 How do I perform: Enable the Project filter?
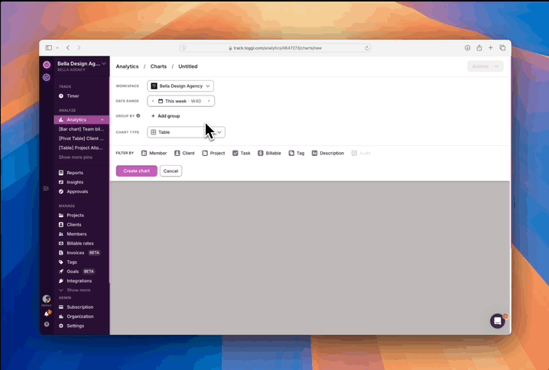205,153
